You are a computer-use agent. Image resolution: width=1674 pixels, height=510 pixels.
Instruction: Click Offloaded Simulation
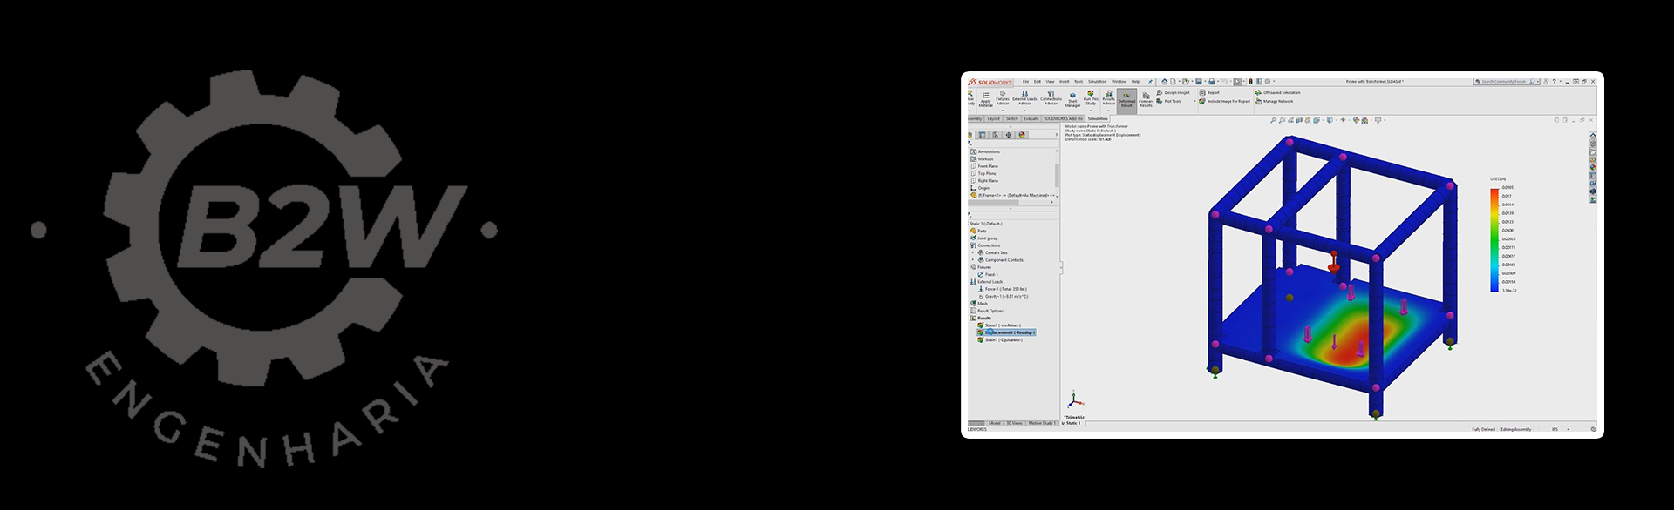pyautogui.click(x=1276, y=92)
